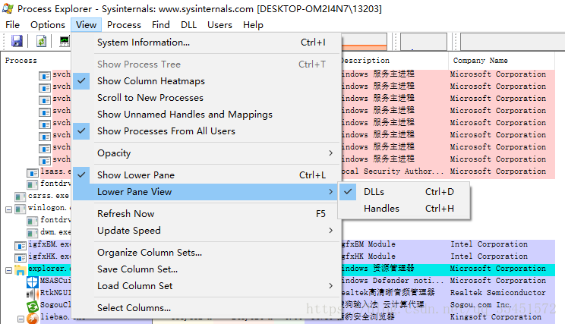Click the winlogon process icon
The height and width of the screenshot is (324, 565).
(x=21, y=209)
